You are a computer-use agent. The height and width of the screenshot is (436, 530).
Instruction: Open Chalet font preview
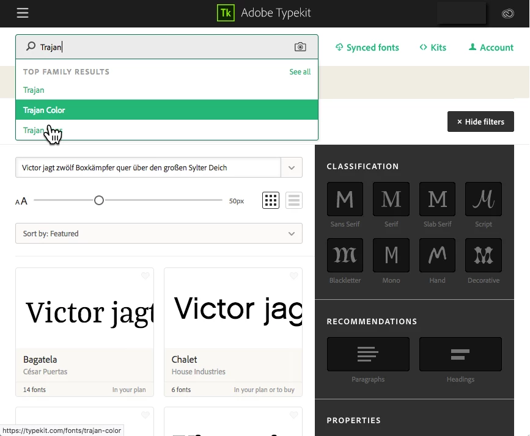234,308
